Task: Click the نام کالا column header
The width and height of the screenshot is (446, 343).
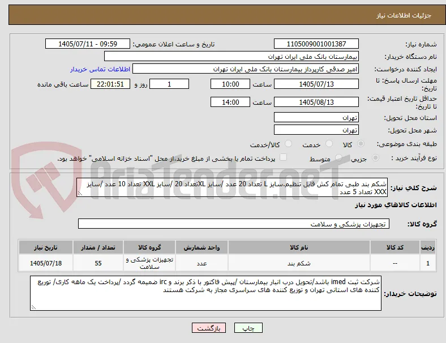Action: click(x=299, y=247)
